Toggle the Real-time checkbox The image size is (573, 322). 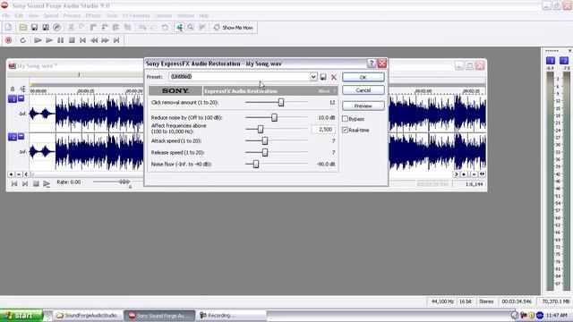coord(345,130)
